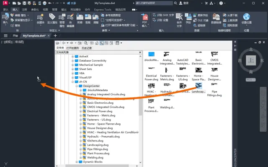Screen dimensions: 268x167
Task: Click the Hyperlink (超链接) tool
Action: click(x=199, y=26)
